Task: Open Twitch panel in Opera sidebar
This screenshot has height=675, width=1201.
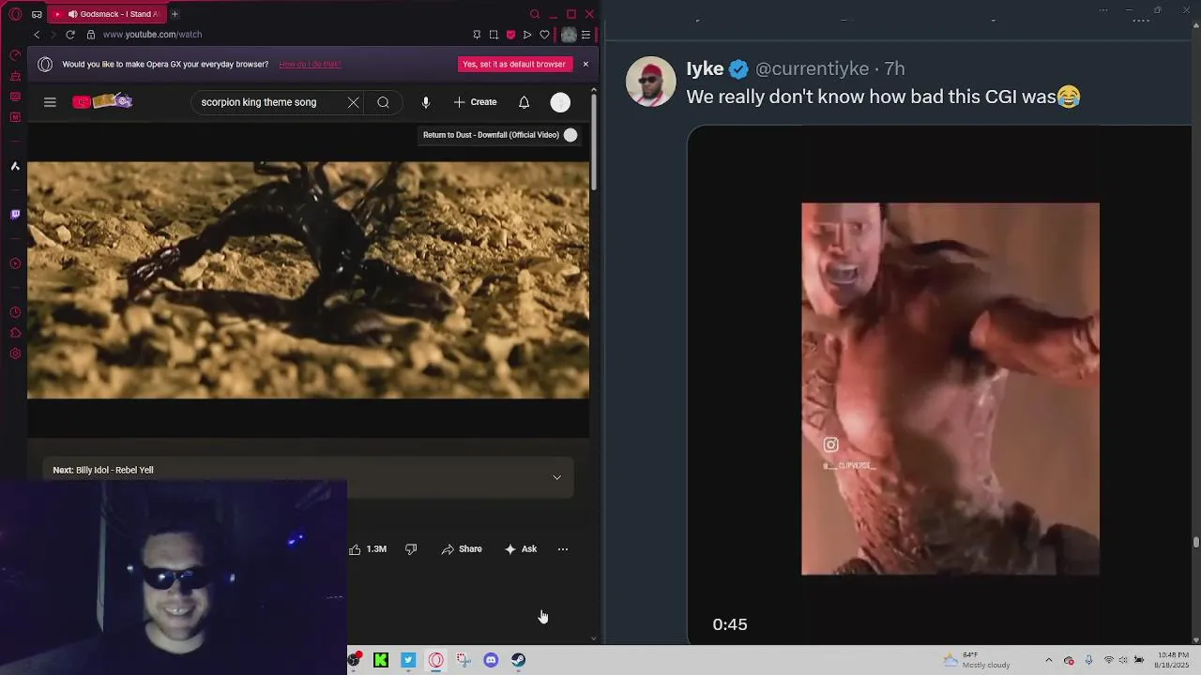Action: coord(15,215)
